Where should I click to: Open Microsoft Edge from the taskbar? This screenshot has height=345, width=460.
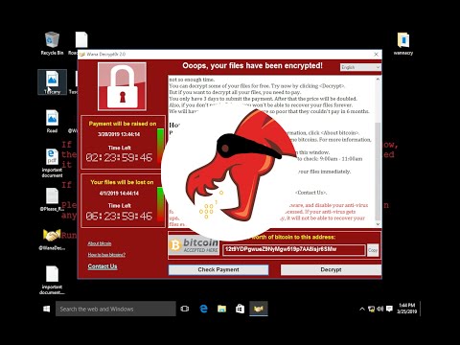(x=203, y=309)
